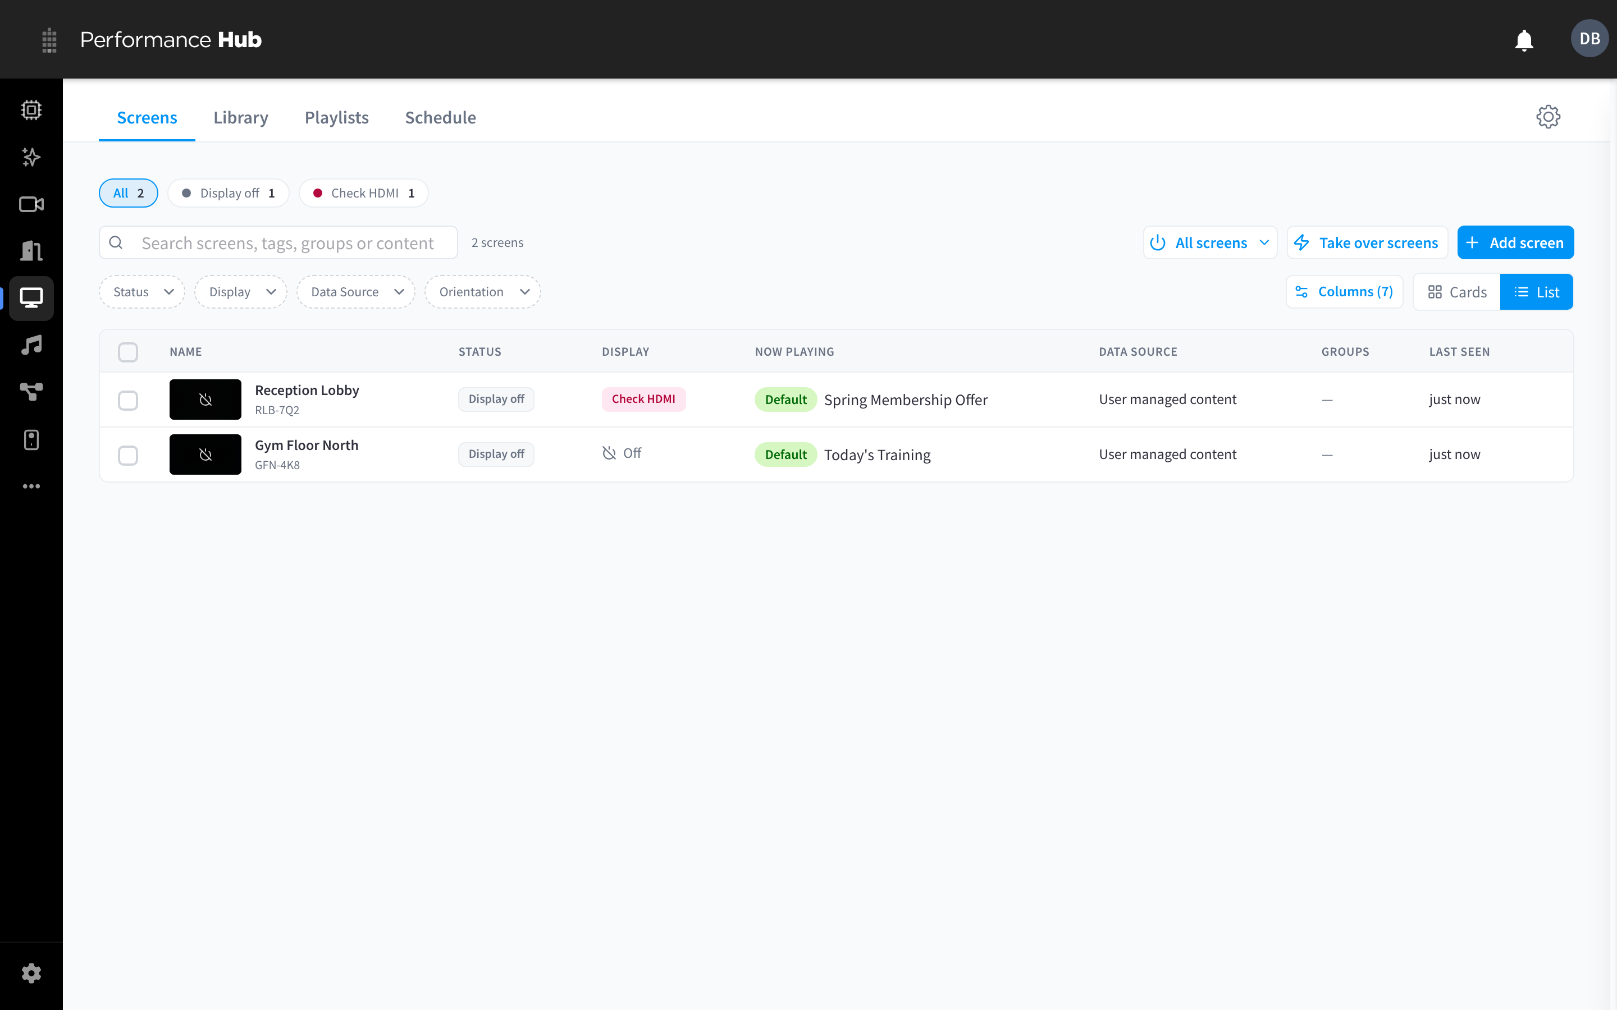The image size is (1617, 1010).
Task: Select the screens monitor sidebar icon
Action: (31, 298)
